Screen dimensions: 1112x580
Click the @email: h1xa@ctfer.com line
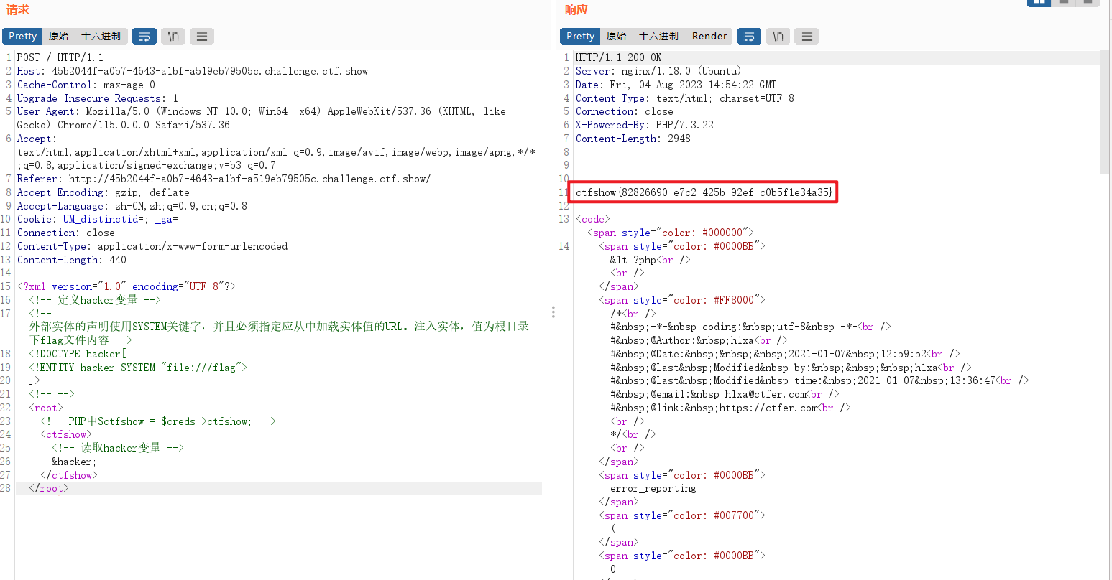click(x=725, y=394)
